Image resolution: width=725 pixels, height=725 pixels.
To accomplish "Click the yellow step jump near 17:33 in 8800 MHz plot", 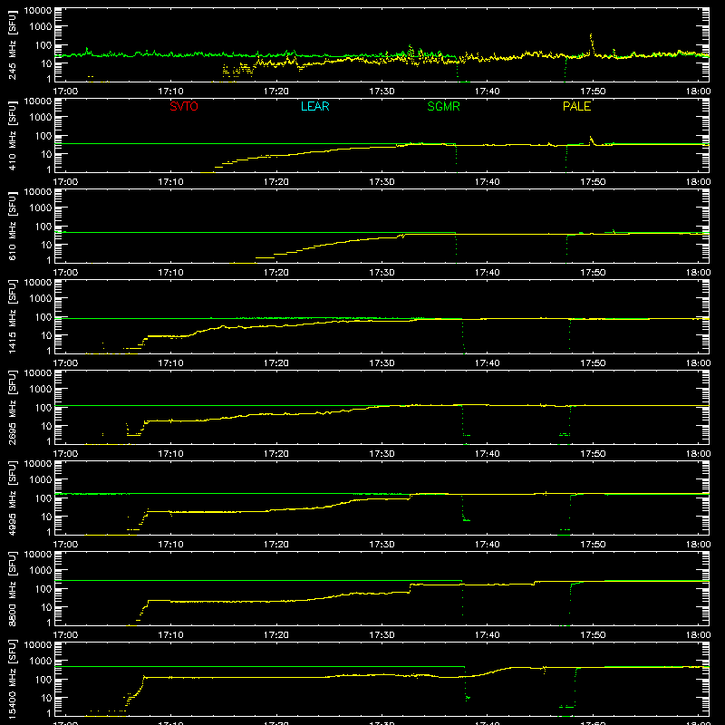I will [411, 588].
